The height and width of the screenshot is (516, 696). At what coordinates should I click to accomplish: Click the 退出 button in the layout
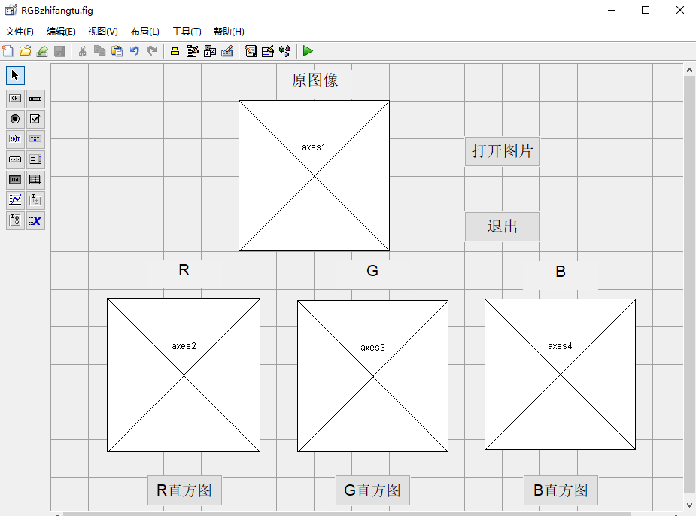(502, 226)
